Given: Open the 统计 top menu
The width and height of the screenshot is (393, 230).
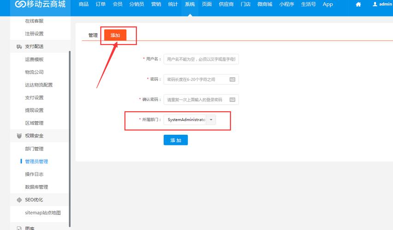Looking at the screenshot, I should coord(173,4).
